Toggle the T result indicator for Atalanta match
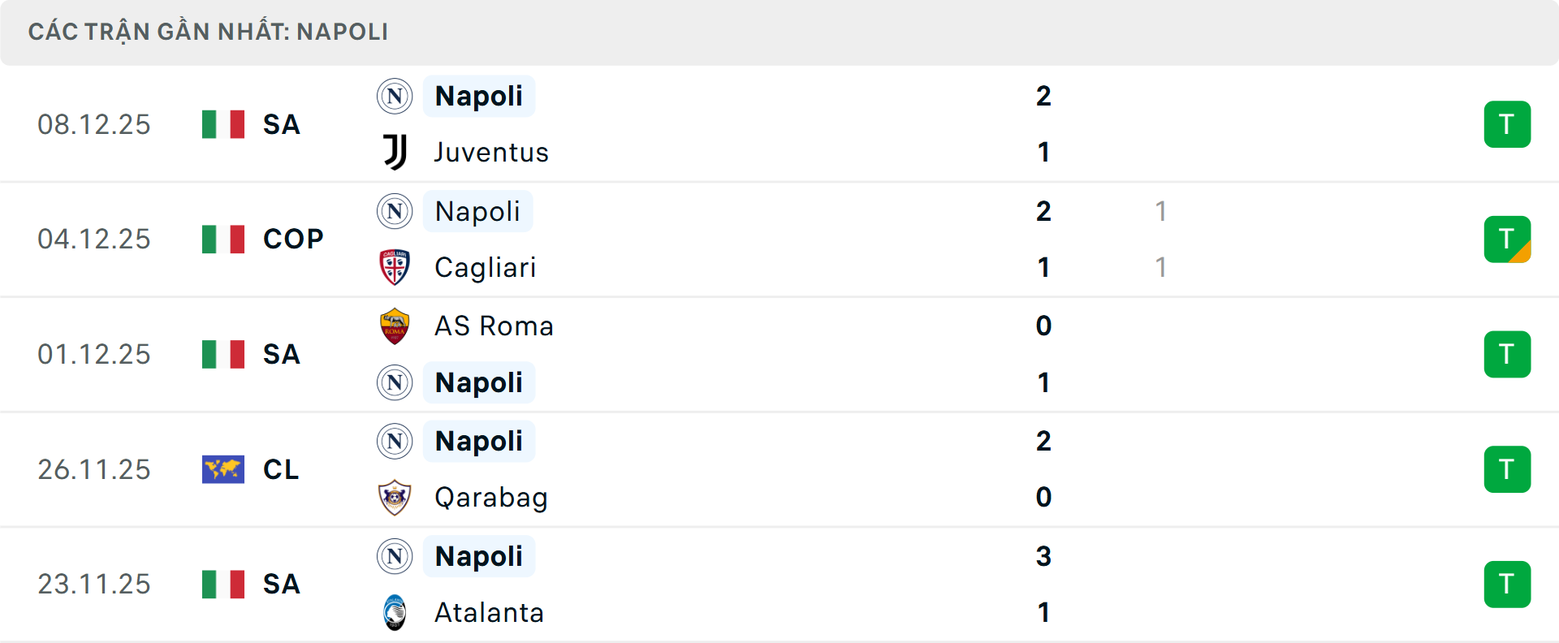Screen dimensions: 1559x643 [x=1508, y=584]
